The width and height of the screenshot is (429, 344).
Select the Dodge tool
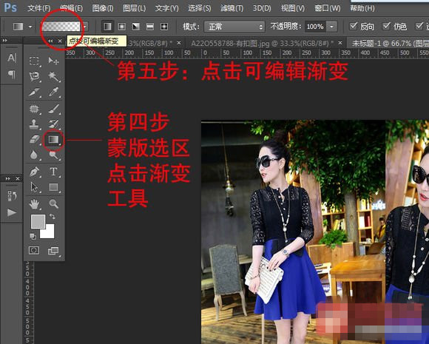53,155
